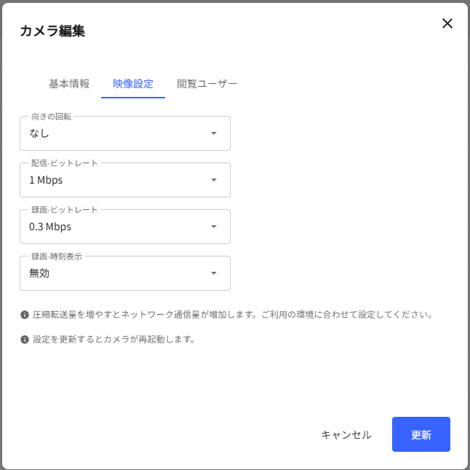The height and width of the screenshot is (470, 470).
Task: Click the カメラ編集 dialog title
Action: [x=52, y=31]
